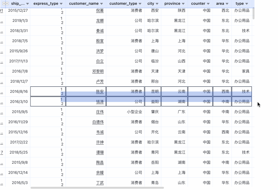278x190 pixels.
Task: Follow the 卢芳 customer name link
Action: (x=100, y=81)
